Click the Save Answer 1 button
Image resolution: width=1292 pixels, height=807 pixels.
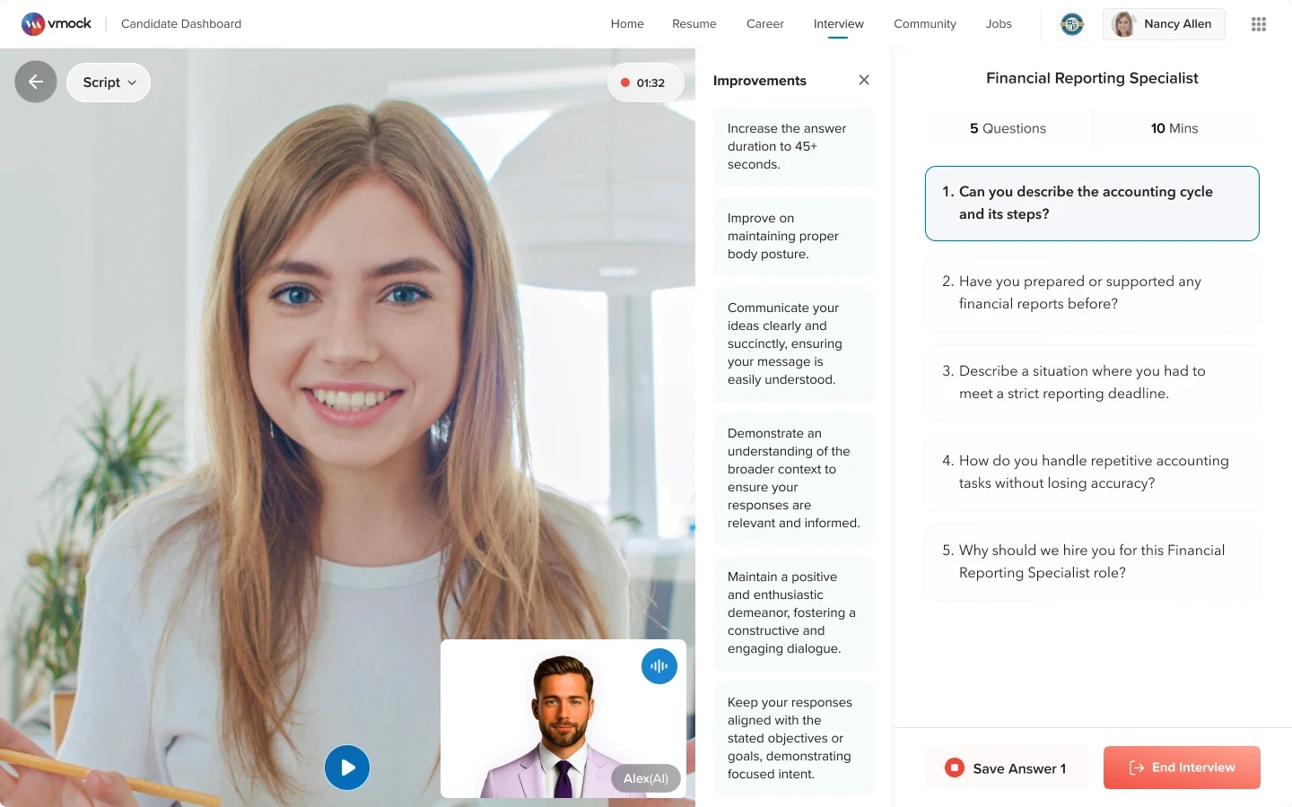pos(1007,768)
